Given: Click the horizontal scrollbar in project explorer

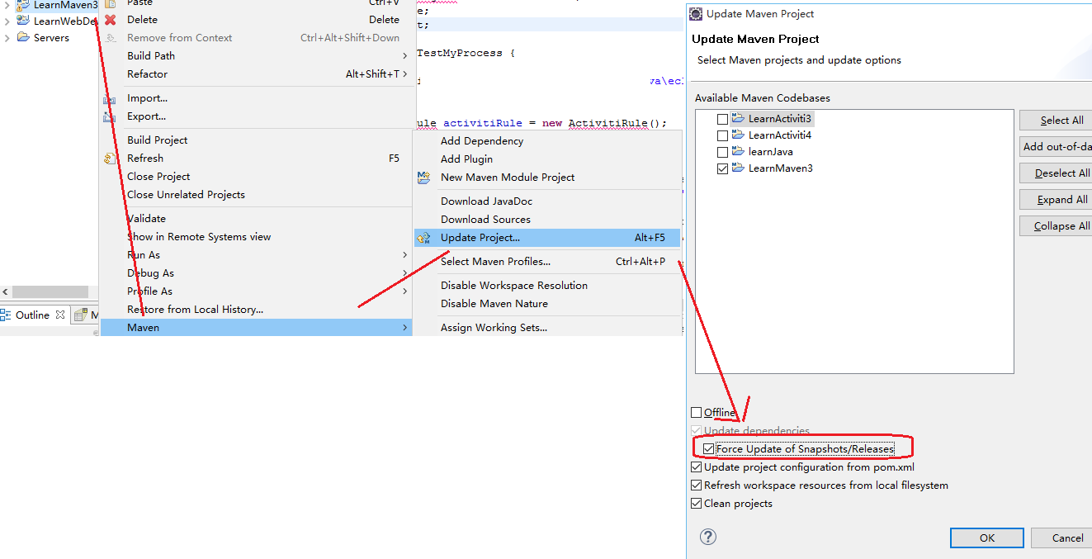Looking at the screenshot, I should (50, 291).
